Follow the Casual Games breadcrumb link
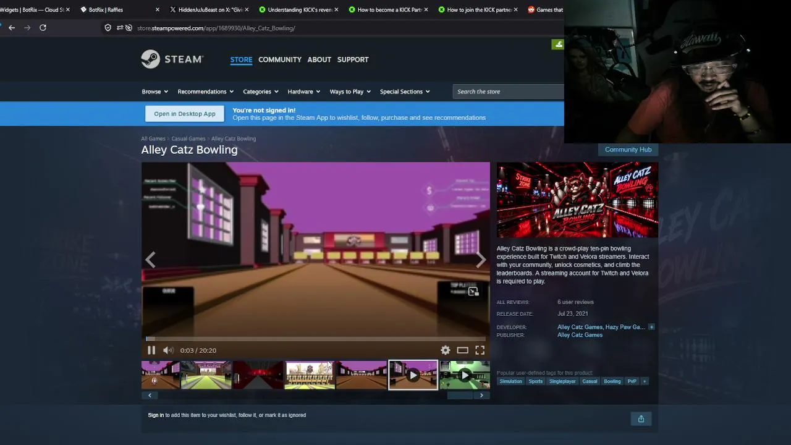Screen dimensions: 791x445 (188, 139)
